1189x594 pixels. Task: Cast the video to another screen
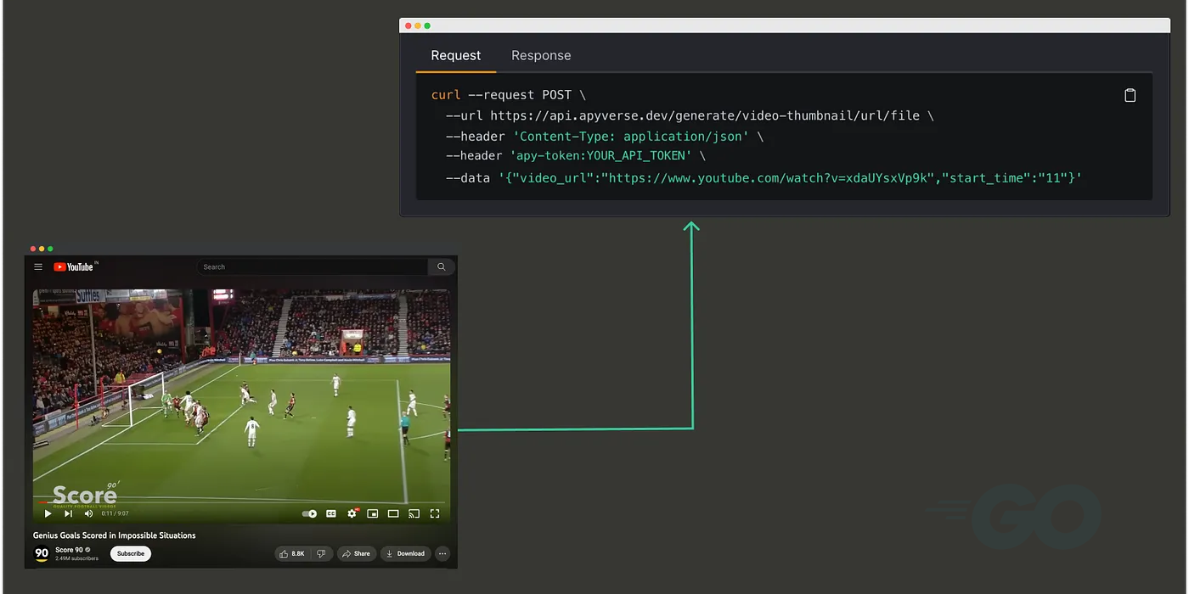click(414, 513)
